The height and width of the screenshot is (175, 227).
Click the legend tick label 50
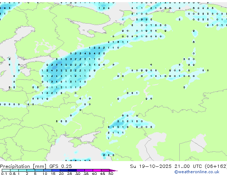click(111, 174)
